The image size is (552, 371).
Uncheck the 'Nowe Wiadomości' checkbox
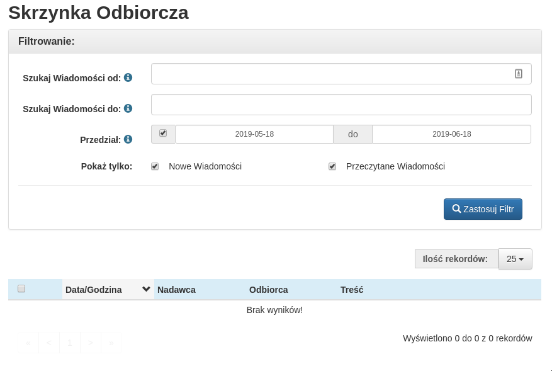[155, 166]
